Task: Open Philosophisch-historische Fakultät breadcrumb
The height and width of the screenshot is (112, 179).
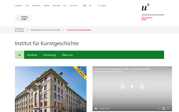Action: point(46,30)
